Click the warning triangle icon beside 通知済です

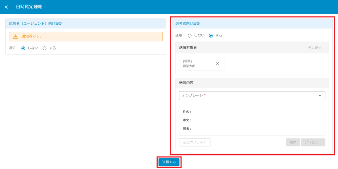coord(15,37)
